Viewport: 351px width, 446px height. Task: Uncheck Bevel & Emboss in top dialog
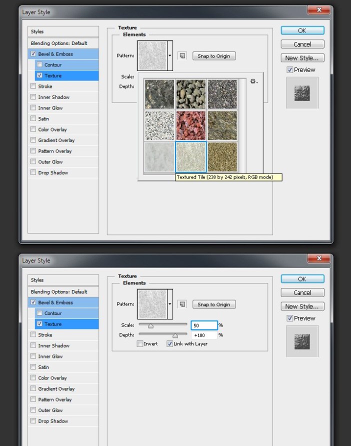pyautogui.click(x=33, y=54)
